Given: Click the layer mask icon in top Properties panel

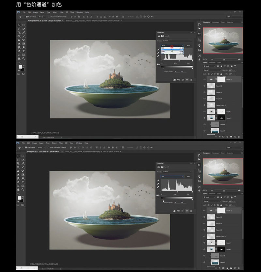Looking at the screenshot, I should 162,36.
